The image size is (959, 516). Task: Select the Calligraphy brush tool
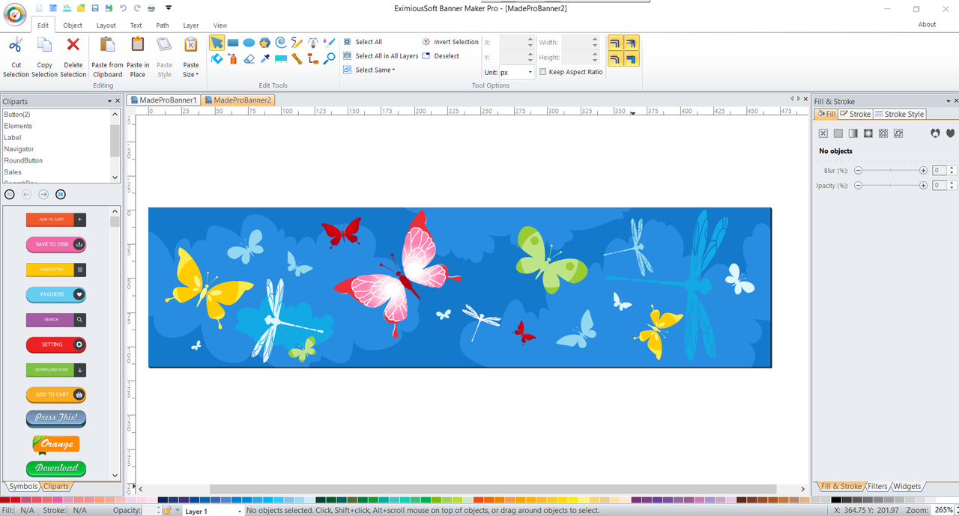point(329,43)
